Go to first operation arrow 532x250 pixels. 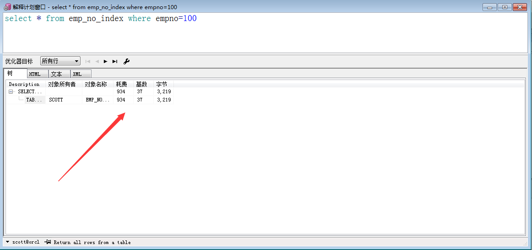pos(88,61)
